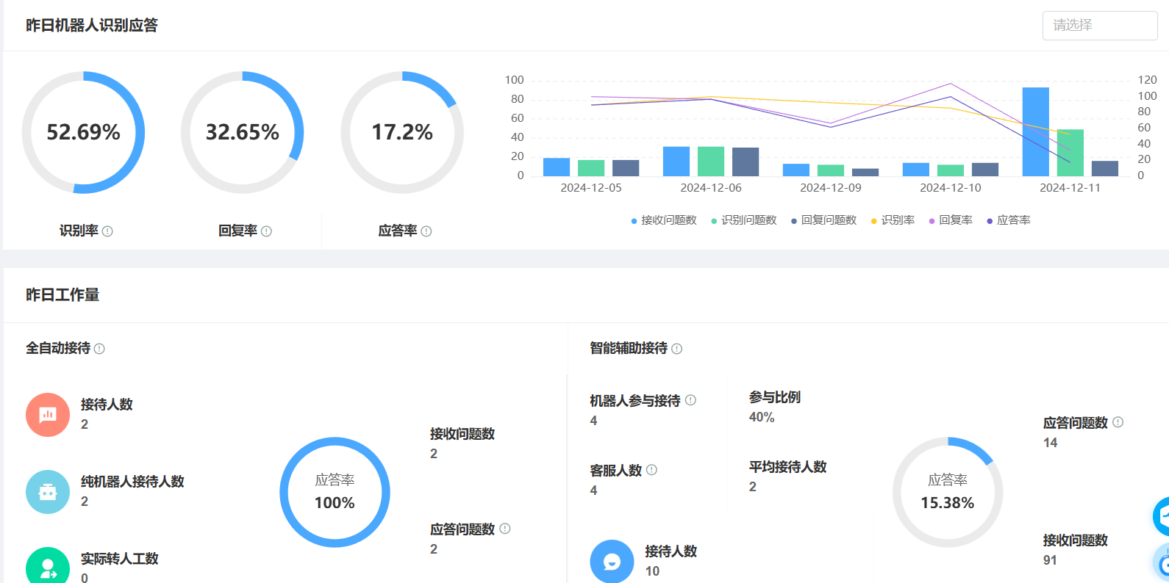Image resolution: width=1169 pixels, height=583 pixels.
Task: Click info icon next to 智能辅助接待
Action: point(677,349)
